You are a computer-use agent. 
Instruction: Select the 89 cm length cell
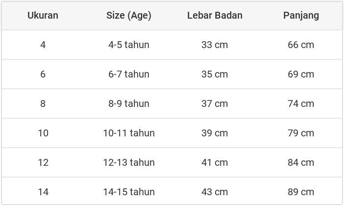click(301, 192)
